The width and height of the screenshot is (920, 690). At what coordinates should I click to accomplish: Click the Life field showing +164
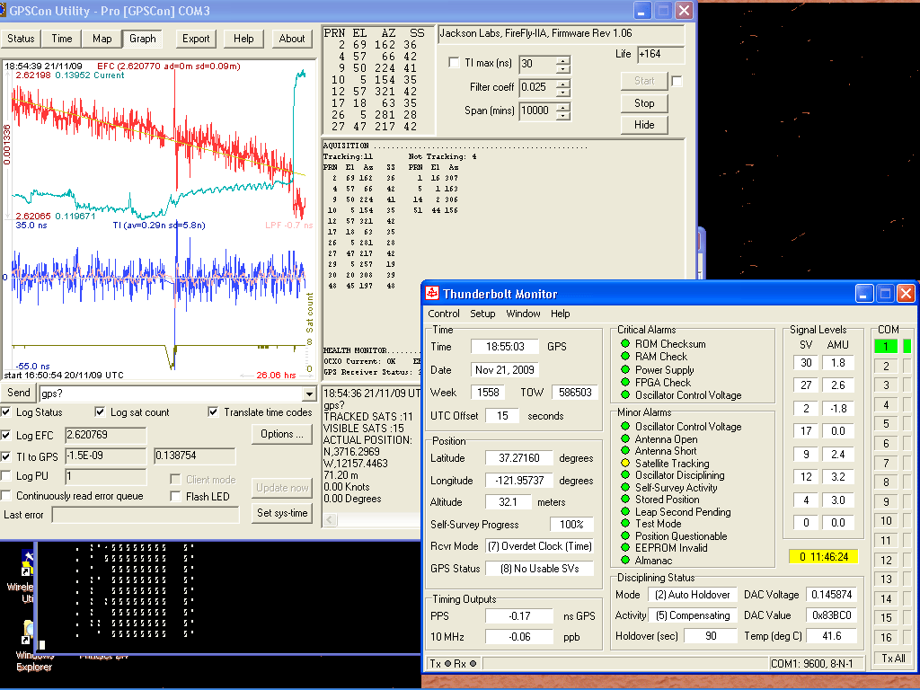(x=660, y=54)
